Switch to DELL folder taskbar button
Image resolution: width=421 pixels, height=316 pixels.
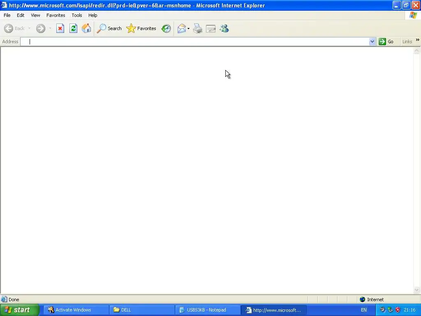coord(141,310)
